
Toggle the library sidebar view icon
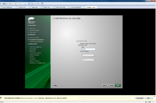point(29,4)
